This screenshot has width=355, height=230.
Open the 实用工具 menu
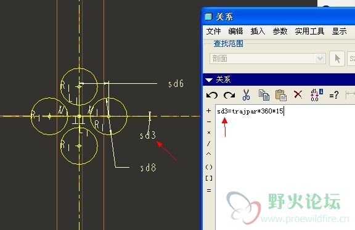(x=309, y=31)
